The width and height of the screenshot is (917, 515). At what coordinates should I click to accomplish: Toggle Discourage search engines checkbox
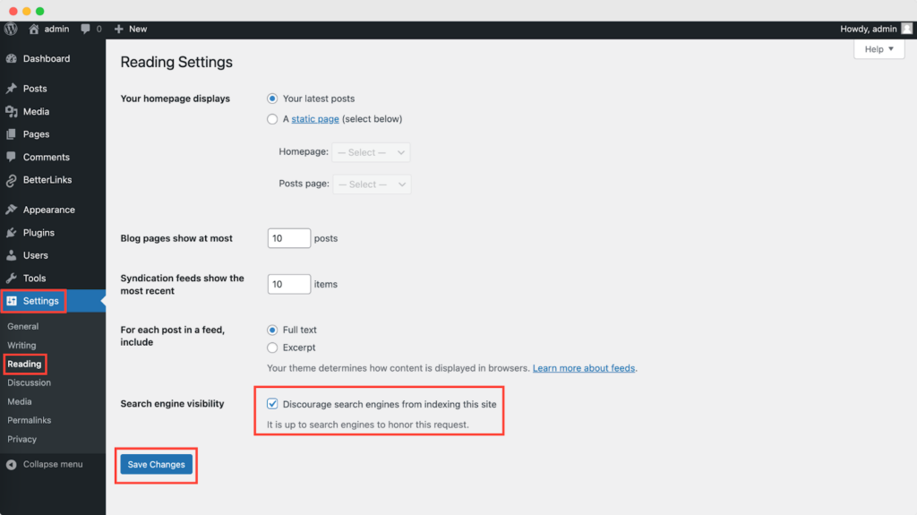coord(272,404)
